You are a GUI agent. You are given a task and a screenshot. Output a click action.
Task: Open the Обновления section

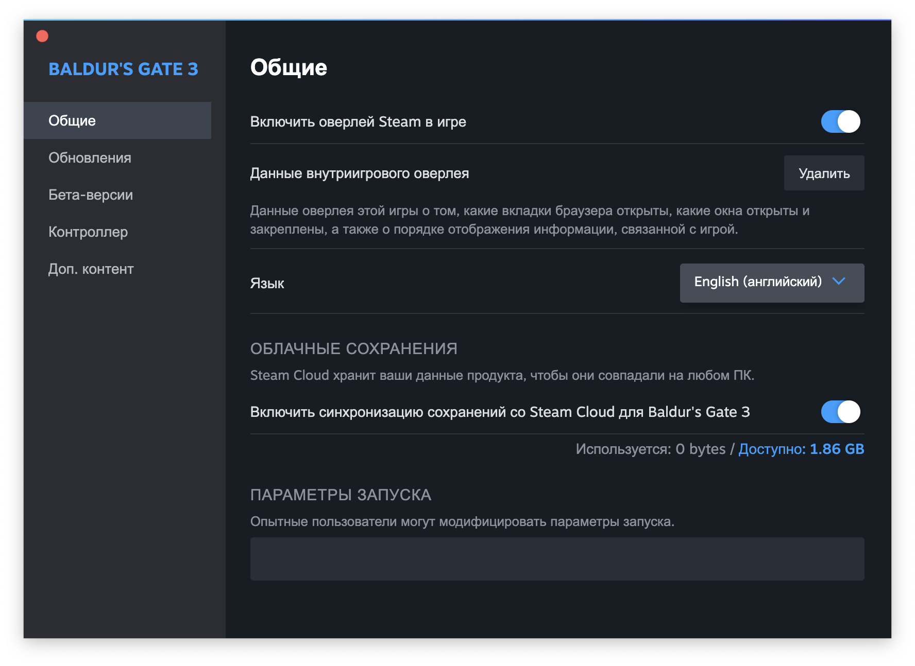tap(90, 158)
